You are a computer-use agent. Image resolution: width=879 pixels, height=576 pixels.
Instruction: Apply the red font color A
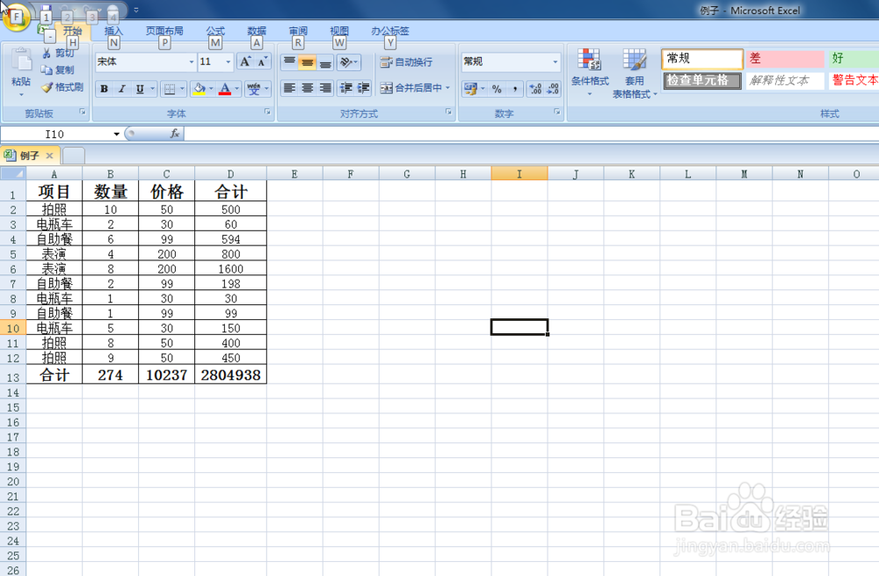click(x=225, y=89)
